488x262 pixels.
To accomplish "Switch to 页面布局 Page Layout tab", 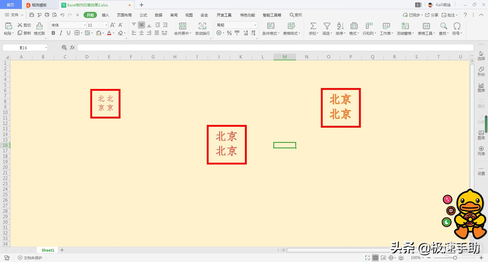I will [124, 15].
